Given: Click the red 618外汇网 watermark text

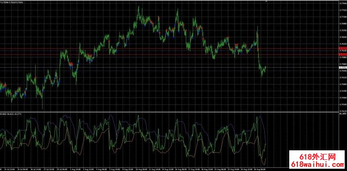Looking at the screenshot, I should coord(317,157).
